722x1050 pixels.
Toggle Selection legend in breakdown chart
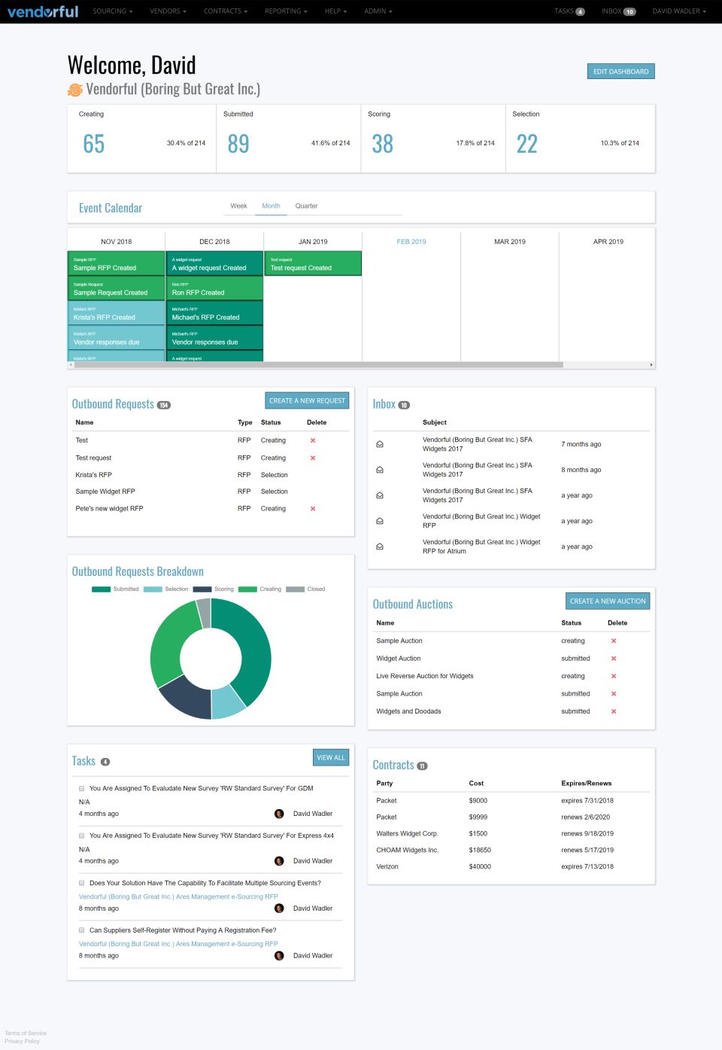point(166,589)
